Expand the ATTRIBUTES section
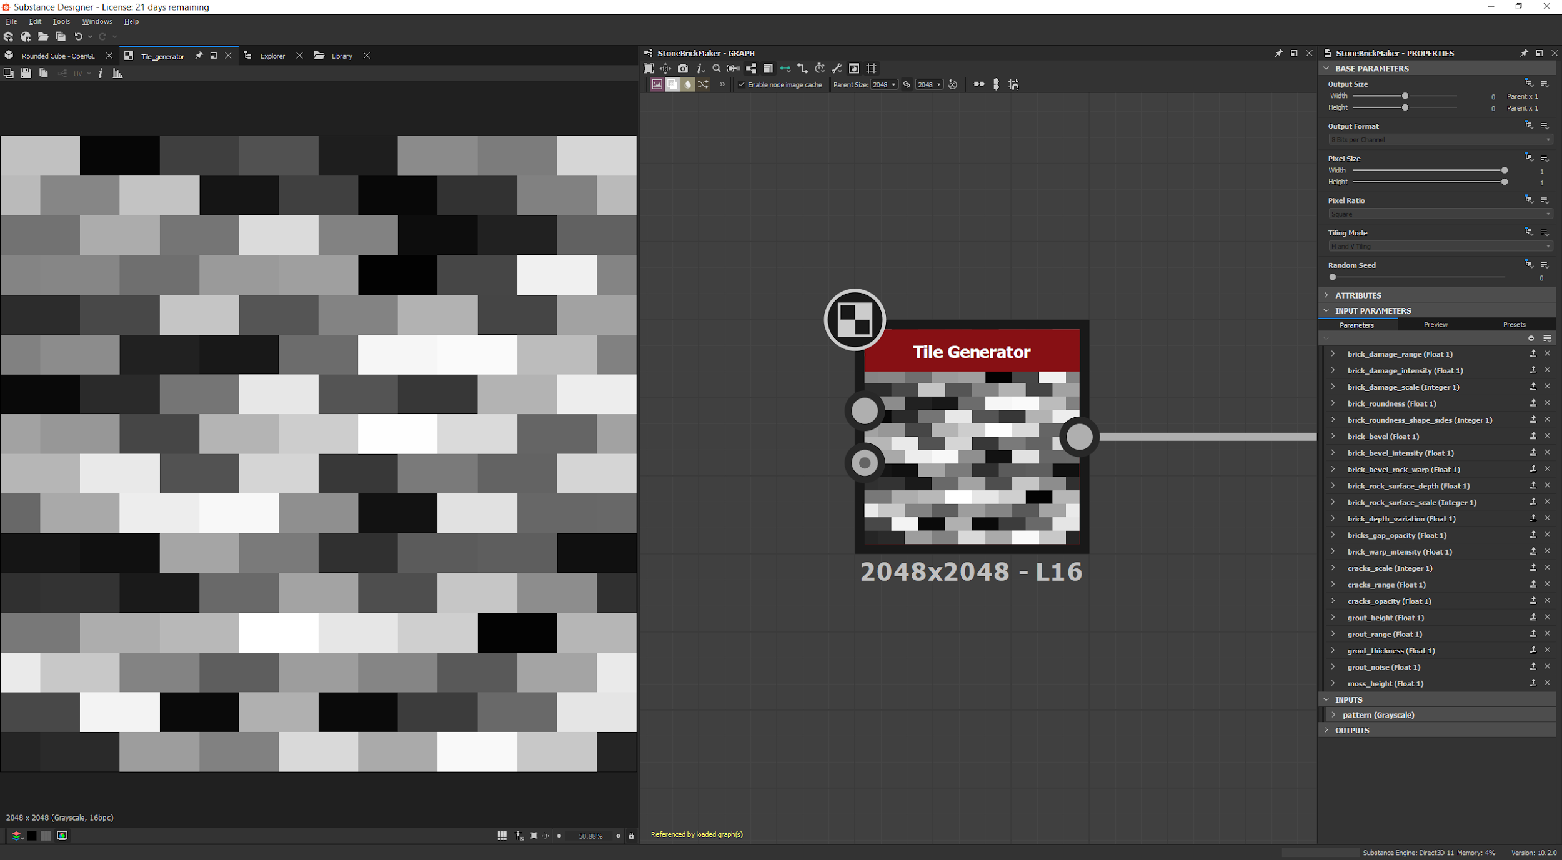Image resolution: width=1562 pixels, height=860 pixels. click(1358, 295)
